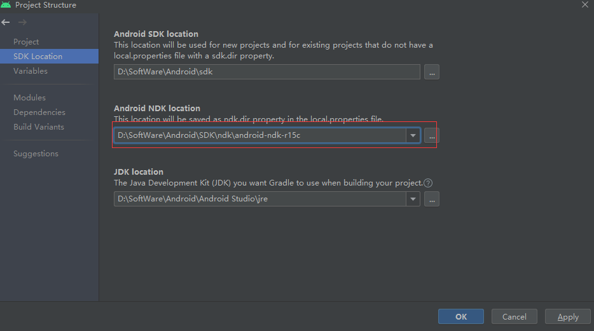Click the JDK location help icon
This screenshot has height=331, width=594.
(x=428, y=183)
